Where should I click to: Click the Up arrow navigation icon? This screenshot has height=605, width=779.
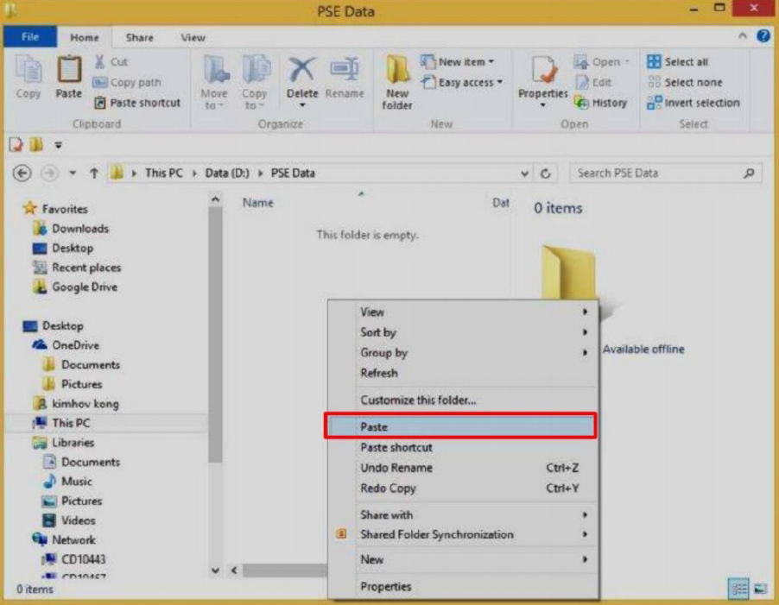[94, 173]
